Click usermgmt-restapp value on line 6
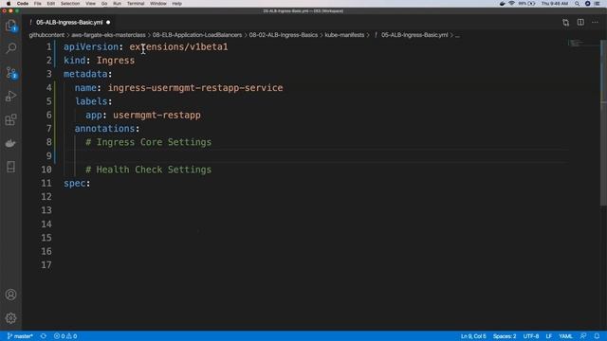Viewport: 607px width, 341px height. (156, 115)
